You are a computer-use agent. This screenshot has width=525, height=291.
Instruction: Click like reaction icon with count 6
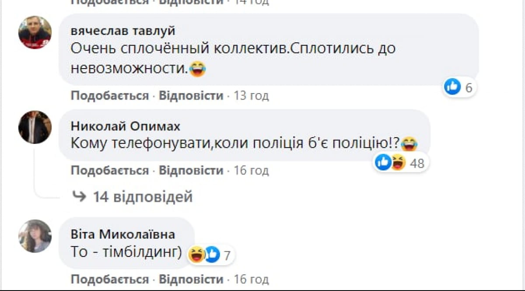click(452, 87)
